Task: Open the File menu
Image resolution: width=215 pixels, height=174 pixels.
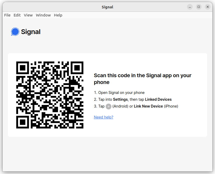Action: click(x=7, y=15)
